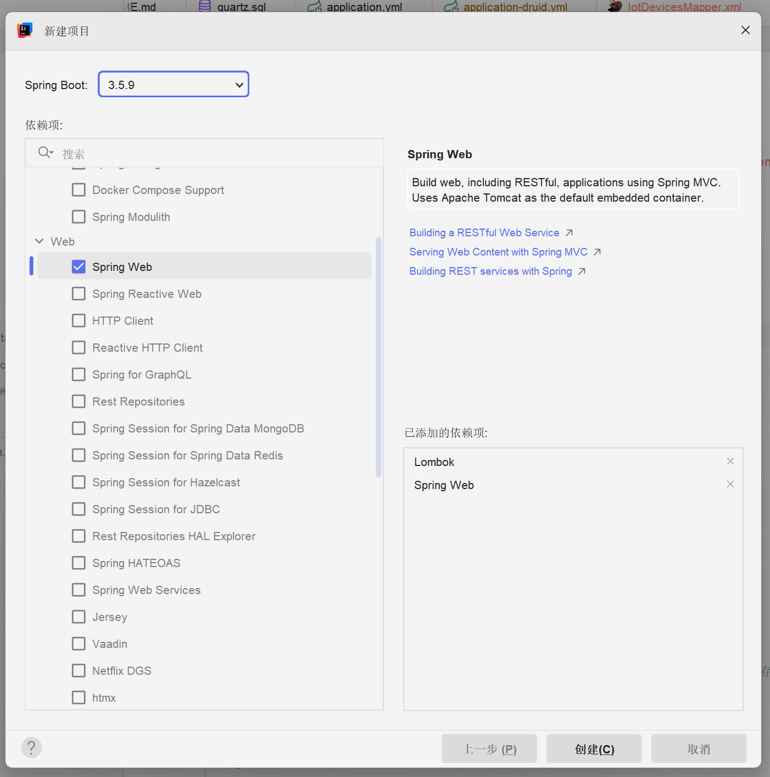Image resolution: width=770 pixels, height=777 pixels.
Task: Open Building REST services with Spring link
Action: click(490, 271)
